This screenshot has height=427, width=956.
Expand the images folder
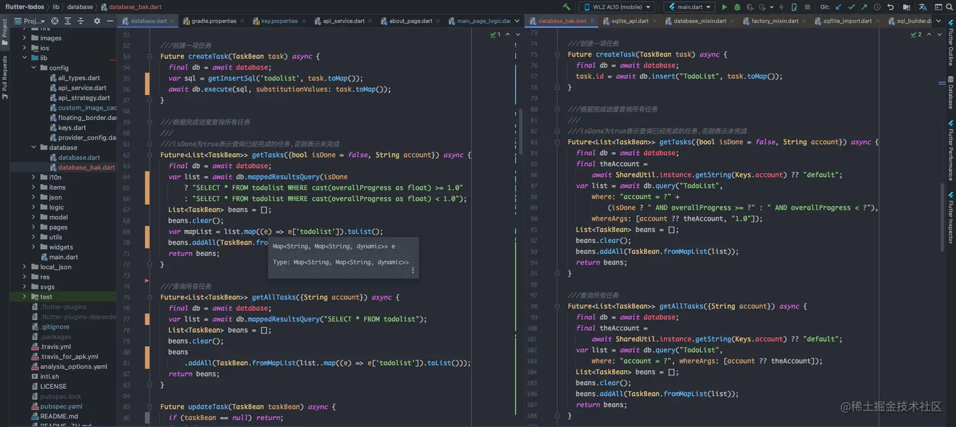(x=25, y=38)
